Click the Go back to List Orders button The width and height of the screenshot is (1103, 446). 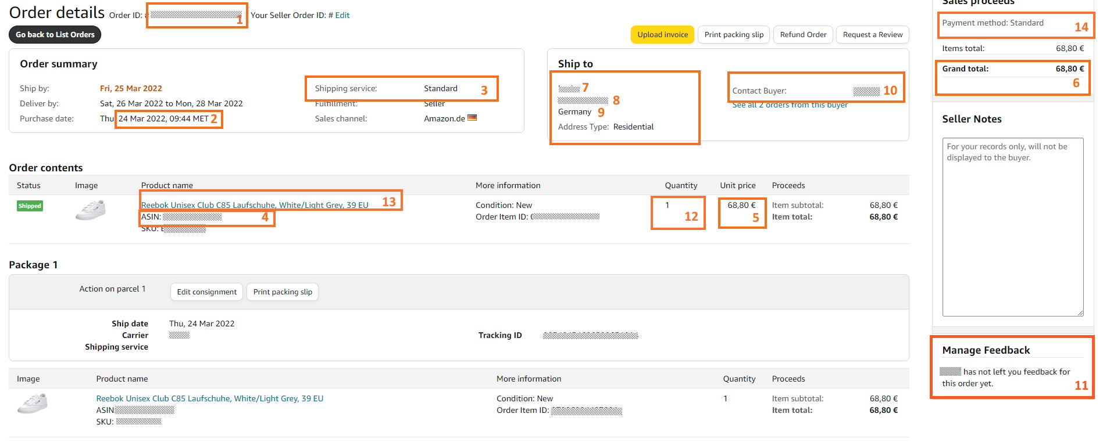coord(55,35)
